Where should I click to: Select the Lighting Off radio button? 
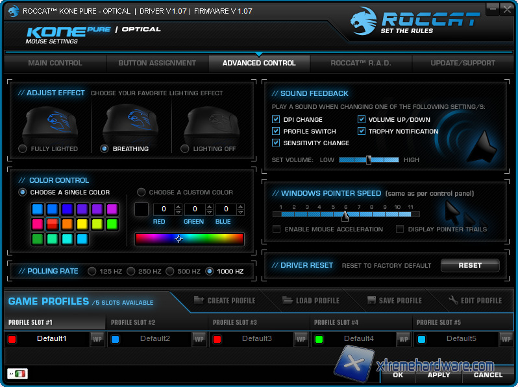(x=185, y=149)
